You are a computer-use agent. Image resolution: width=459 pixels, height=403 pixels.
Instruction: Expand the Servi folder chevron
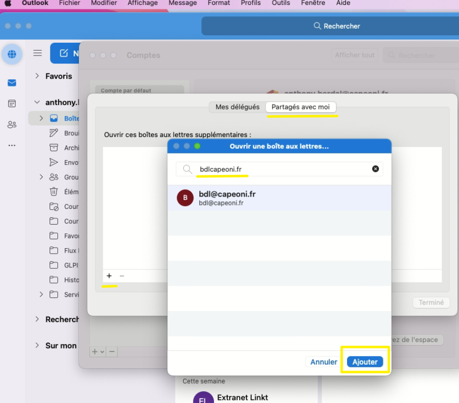[41, 294]
